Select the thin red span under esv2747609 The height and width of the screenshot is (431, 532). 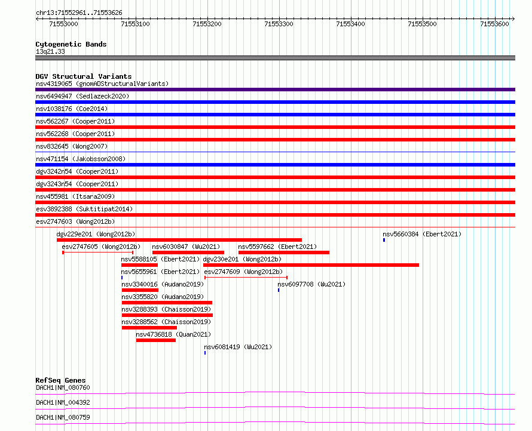point(246,278)
